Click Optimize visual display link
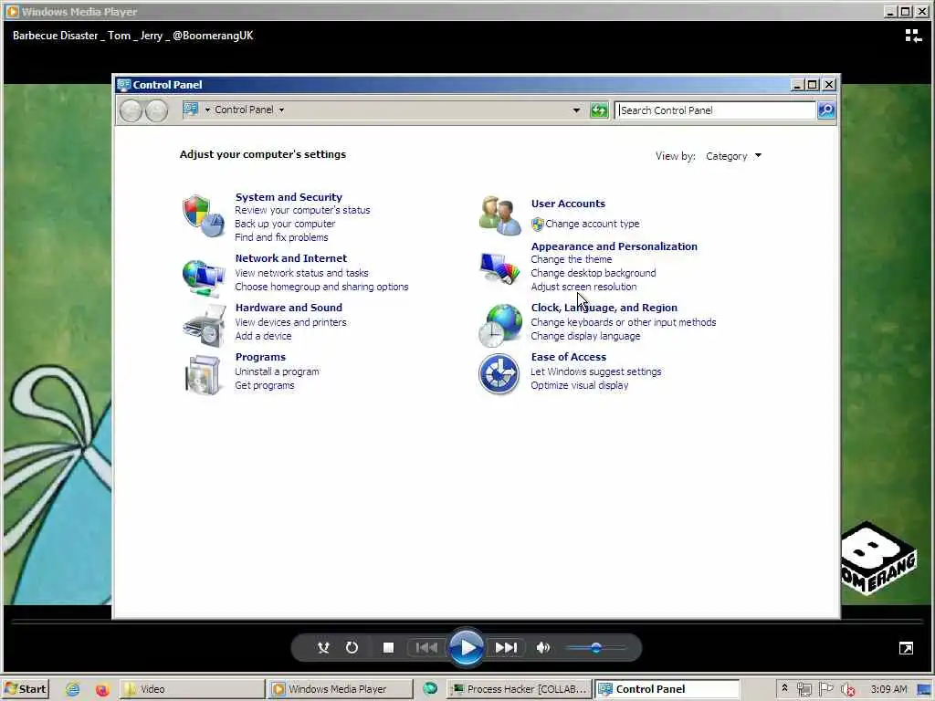935x701 pixels. click(579, 386)
